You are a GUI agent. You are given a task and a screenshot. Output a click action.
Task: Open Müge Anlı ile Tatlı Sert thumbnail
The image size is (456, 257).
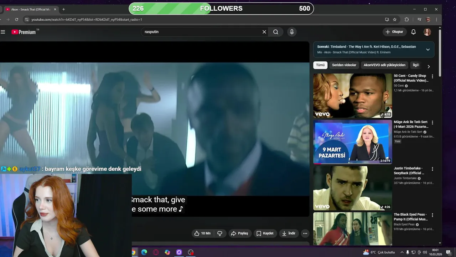point(353,142)
